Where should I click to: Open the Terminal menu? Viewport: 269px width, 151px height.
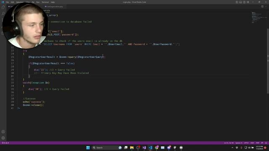point(45,2)
